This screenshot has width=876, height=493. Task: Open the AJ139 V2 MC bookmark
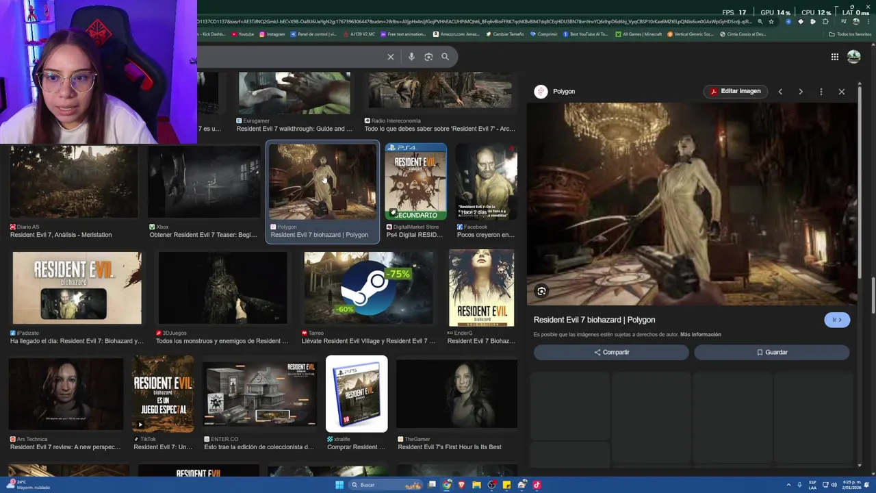(359, 34)
